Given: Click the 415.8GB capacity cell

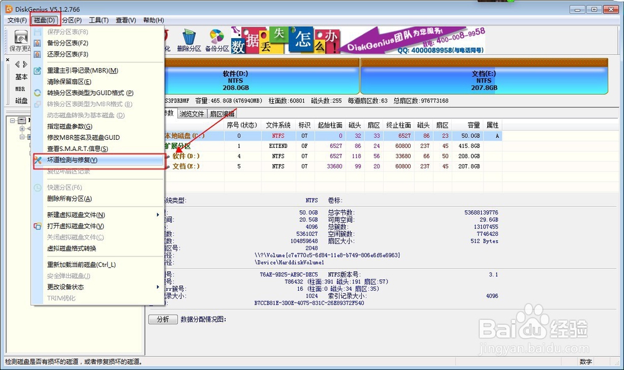Looking at the screenshot, I should click(469, 146).
